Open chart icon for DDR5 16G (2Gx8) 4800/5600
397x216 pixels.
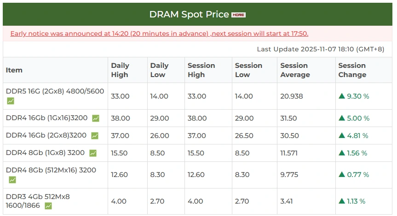click(x=11, y=101)
